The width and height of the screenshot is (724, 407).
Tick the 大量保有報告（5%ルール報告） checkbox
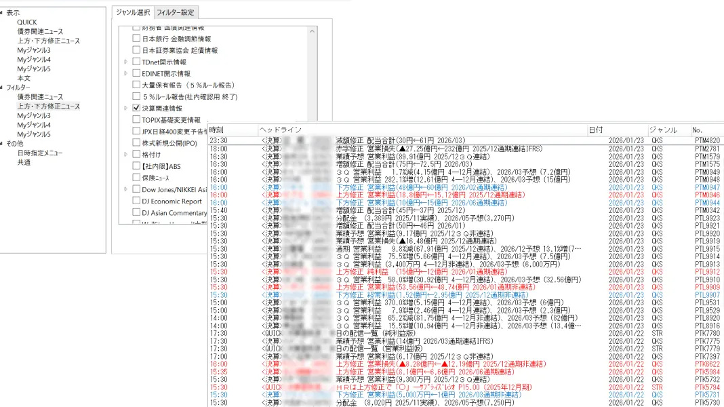click(136, 85)
